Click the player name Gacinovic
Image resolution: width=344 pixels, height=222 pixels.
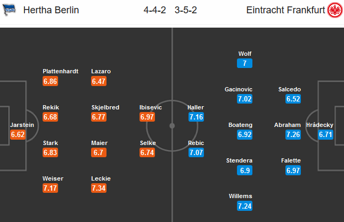click(239, 89)
